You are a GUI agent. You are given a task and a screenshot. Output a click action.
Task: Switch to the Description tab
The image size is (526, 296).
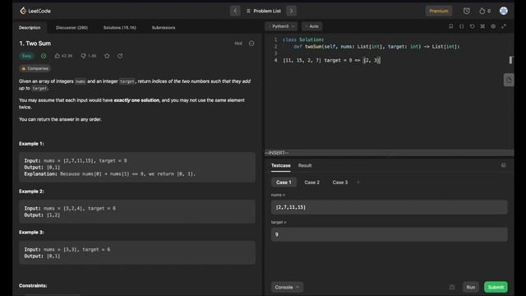(30, 27)
